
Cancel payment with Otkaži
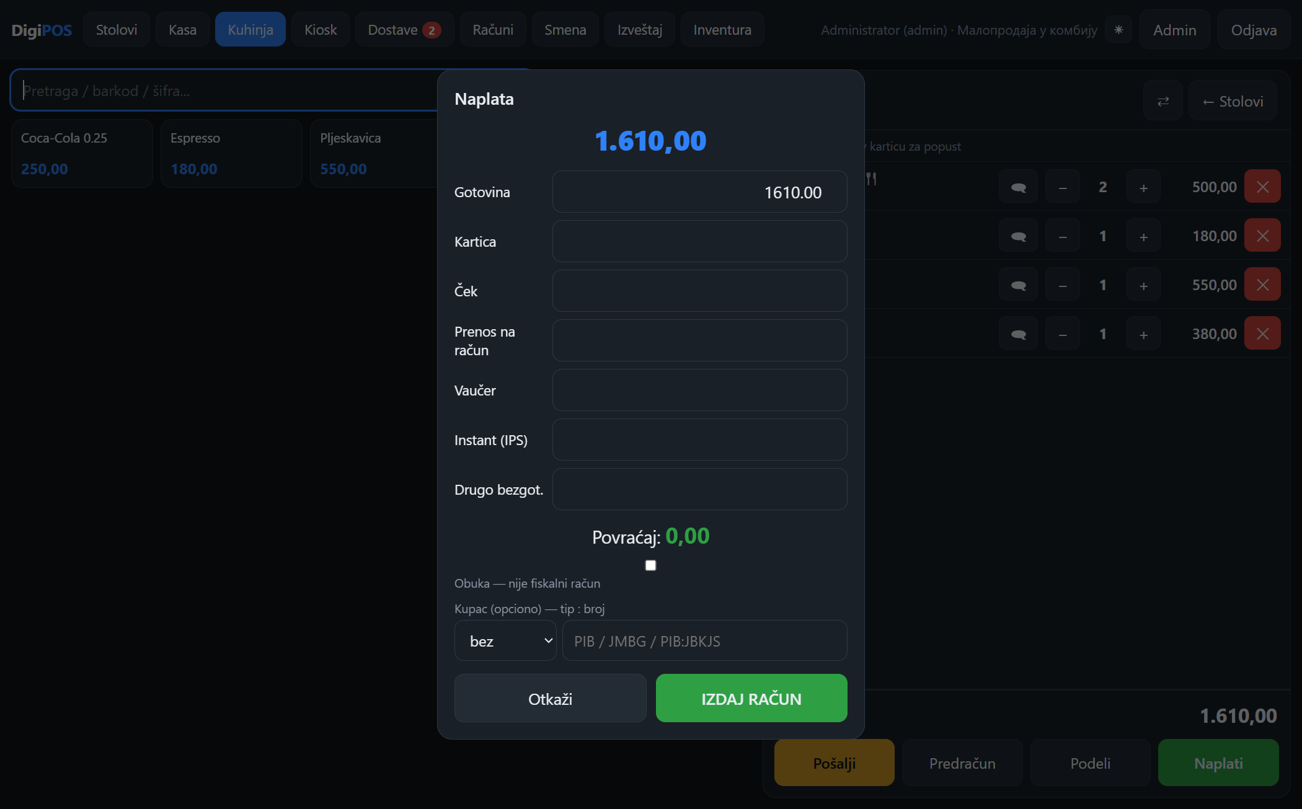click(x=550, y=698)
